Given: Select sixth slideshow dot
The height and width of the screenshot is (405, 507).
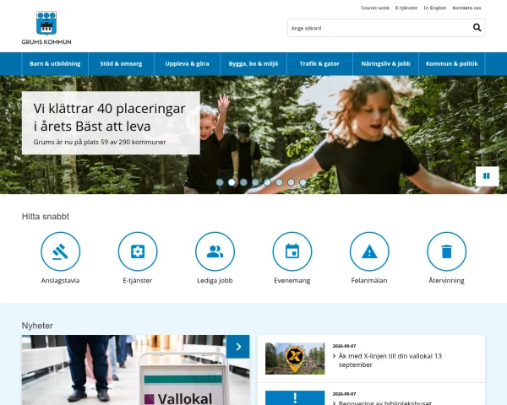Looking at the screenshot, I should pos(279,182).
